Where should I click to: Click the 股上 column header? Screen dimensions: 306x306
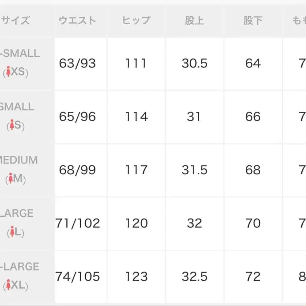[194, 21]
